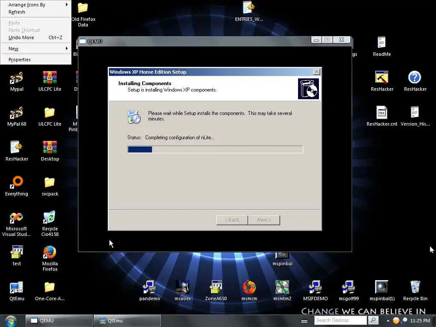This screenshot has width=436, height=327.
Task: Click the greyed Paste Shortcut entry
Action: coord(36,30)
